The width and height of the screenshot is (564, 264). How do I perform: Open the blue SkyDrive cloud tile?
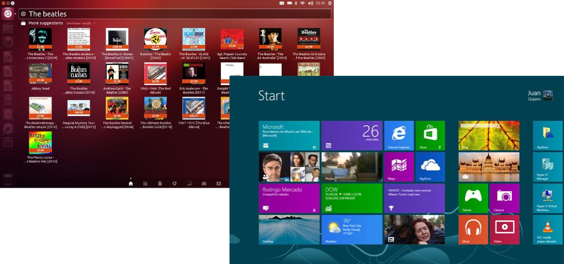pyautogui.click(x=430, y=167)
